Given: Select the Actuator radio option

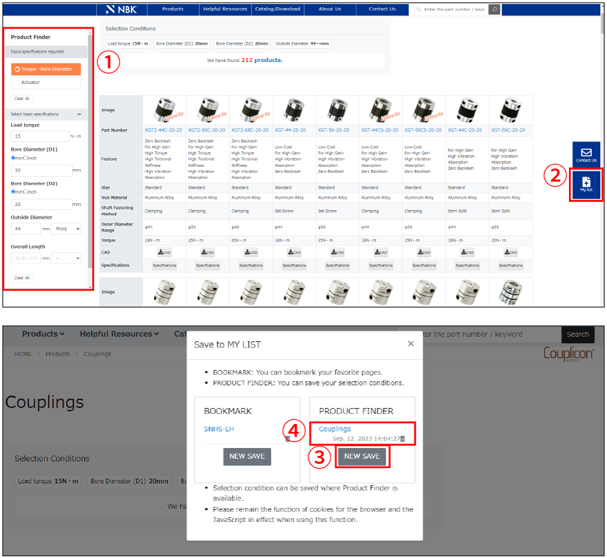Looking at the screenshot, I should [x=16, y=83].
